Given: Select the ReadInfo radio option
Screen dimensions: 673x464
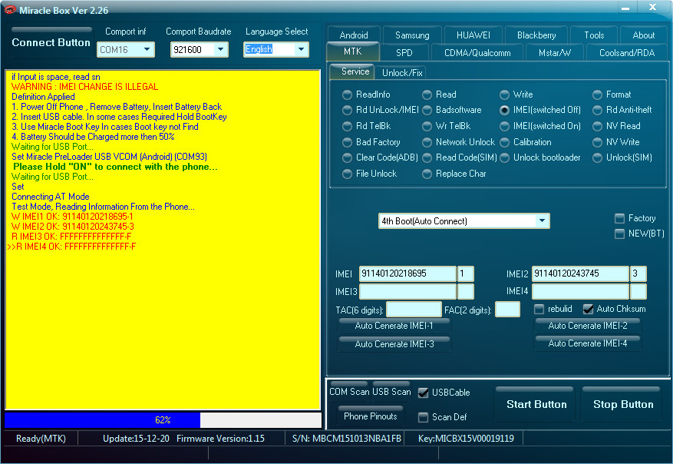Looking at the screenshot, I should [x=349, y=94].
